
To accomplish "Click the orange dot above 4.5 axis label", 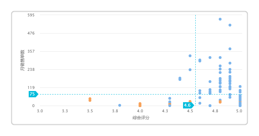I will tap(190, 101).
